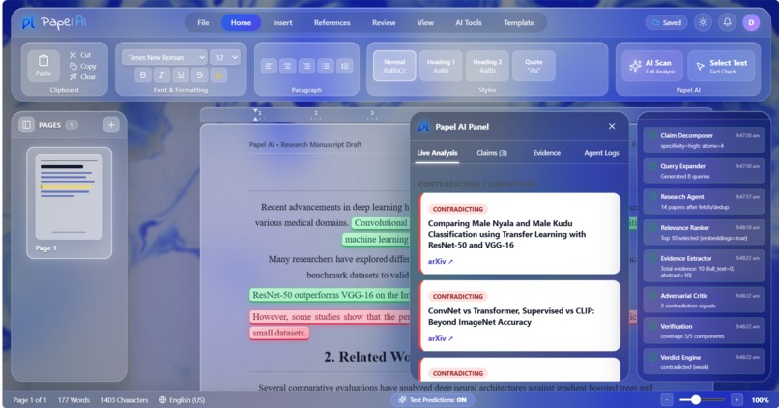Click the Cut scissors item
The image size is (779, 408).
click(x=80, y=55)
